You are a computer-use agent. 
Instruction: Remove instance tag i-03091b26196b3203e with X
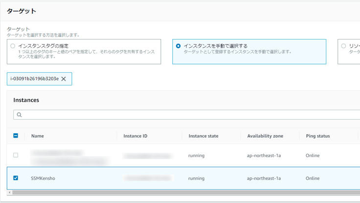tap(64, 79)
